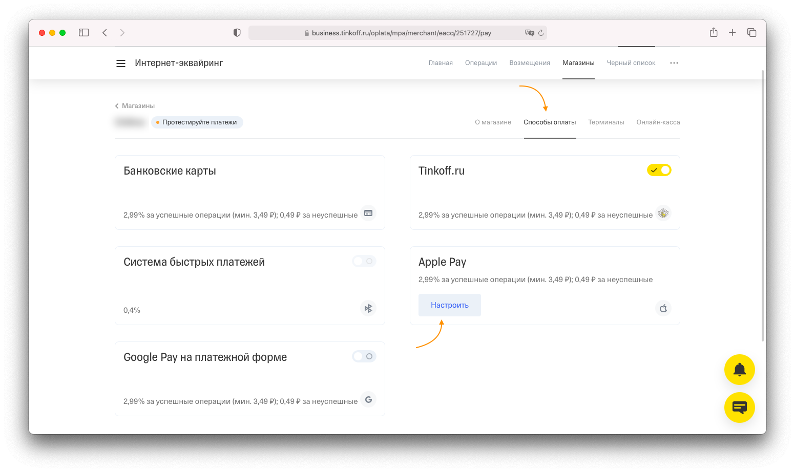Turn off the Tinkoff.ru payment toggle
This screenshot has height=472, width=795.
pyautogui.click(x=659, y=170)
